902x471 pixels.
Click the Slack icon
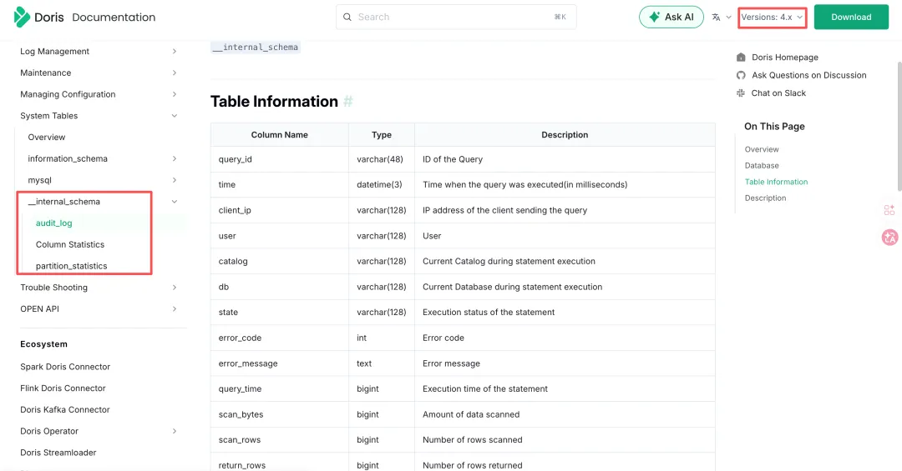tap(741, 93)
